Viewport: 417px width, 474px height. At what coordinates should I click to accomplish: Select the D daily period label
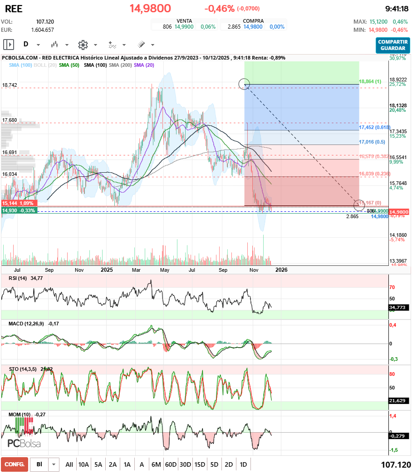[x=26, y=44]
